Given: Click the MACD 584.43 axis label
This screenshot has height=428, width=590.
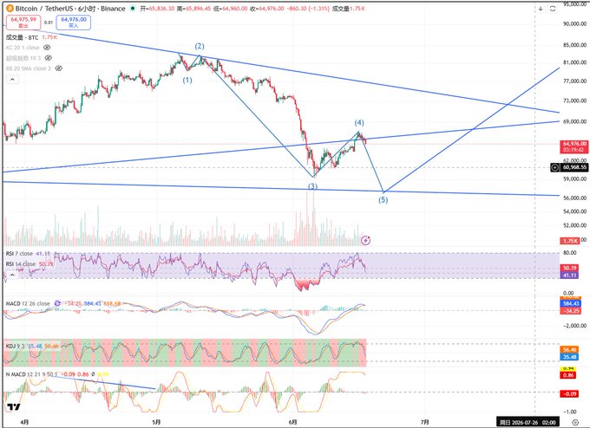Looking at the screenshot, I should 571,303.
